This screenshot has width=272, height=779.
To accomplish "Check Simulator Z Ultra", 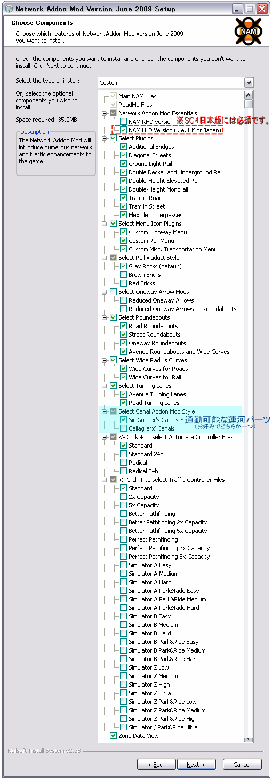I will pyautogui.click(x=124, y=693).
